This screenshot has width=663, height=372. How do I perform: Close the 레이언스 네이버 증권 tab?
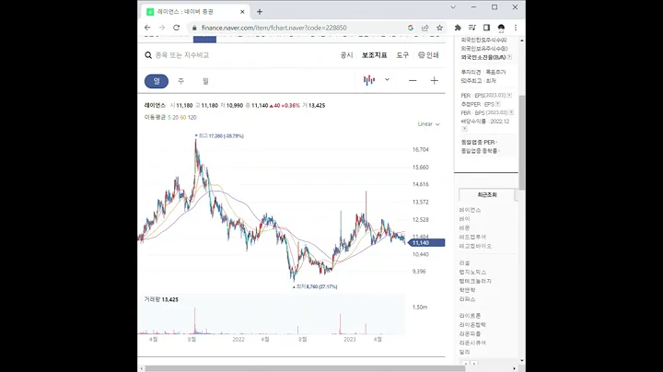[242, 12]
